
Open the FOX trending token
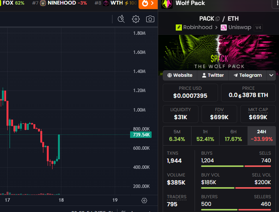point(12,3)
